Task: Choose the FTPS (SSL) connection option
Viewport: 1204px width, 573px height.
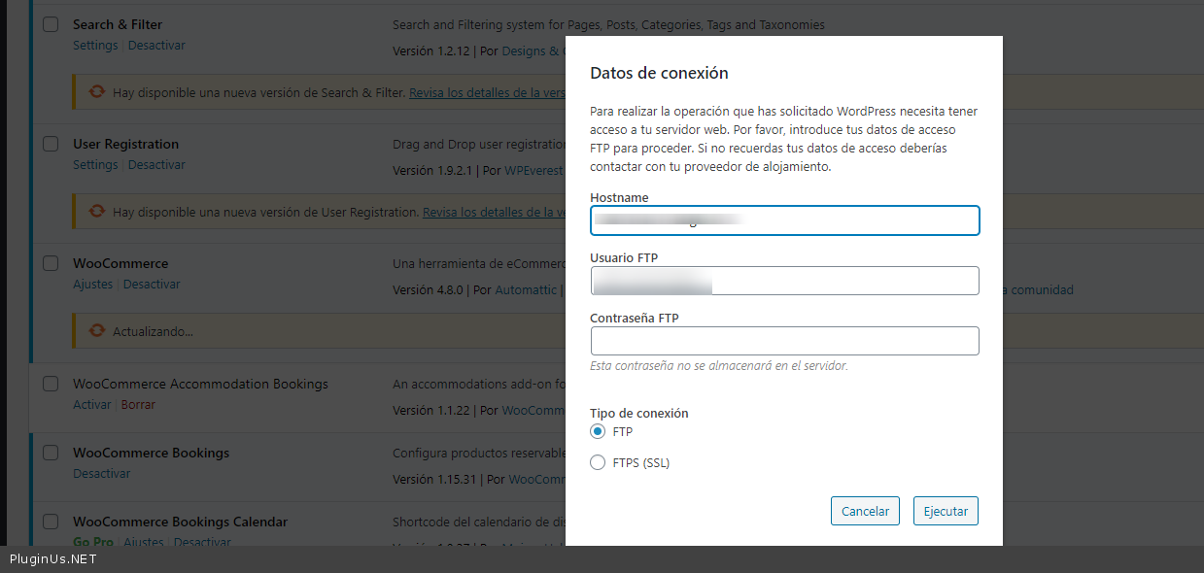Action: tap(598, 462)
